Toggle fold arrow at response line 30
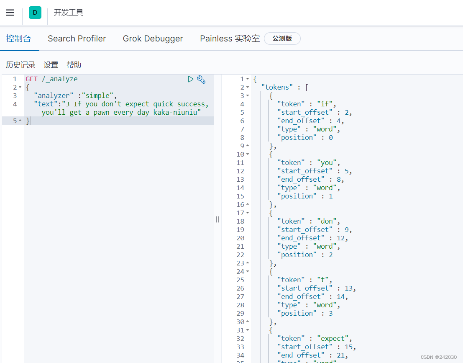Image resolution: width=463 pixels, height=363 pixels. pyautogui.click(x=248, y=321)
